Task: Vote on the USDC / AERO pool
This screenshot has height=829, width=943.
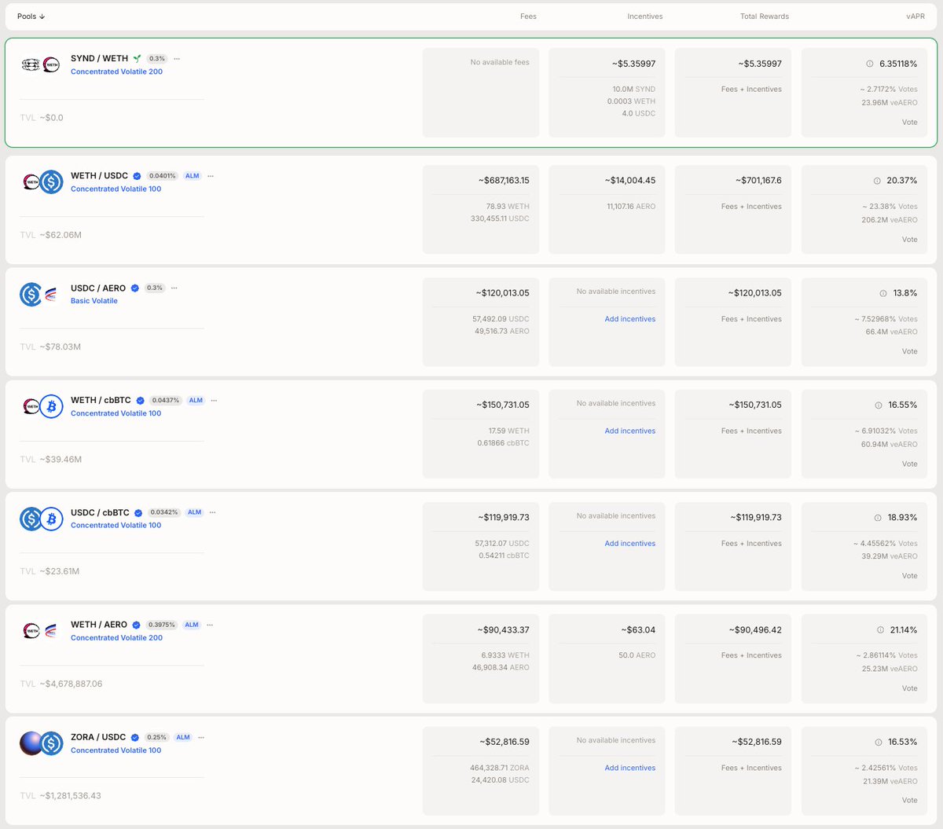Action: [909, 352]
